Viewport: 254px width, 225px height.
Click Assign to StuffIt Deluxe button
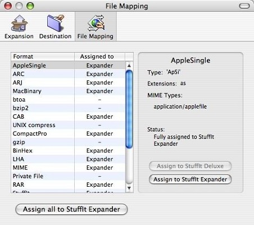[190, 166]
